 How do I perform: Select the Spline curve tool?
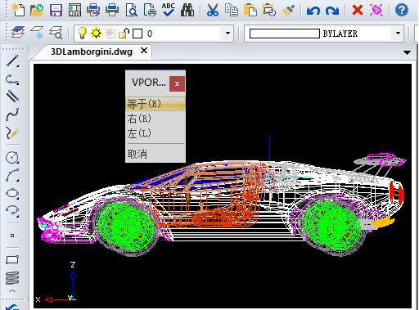coord(12,115)
